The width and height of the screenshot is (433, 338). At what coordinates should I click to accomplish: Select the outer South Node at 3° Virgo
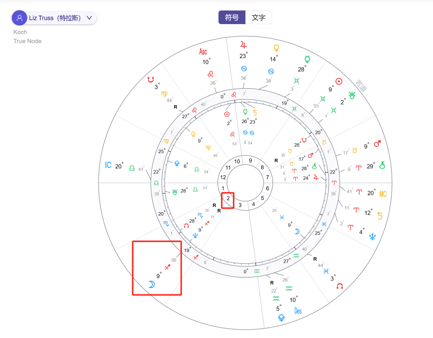point(150,79)
